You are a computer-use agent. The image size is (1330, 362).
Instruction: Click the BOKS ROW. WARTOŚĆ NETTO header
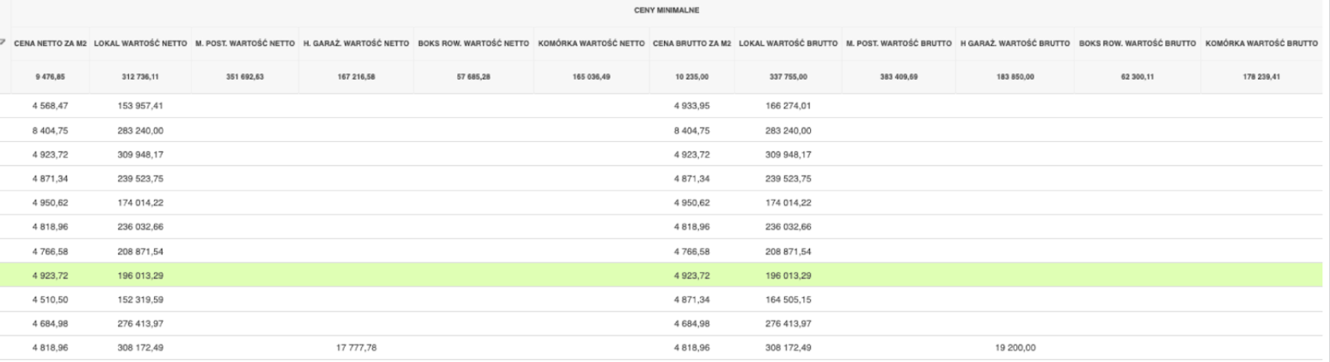(x=474, y=43)
